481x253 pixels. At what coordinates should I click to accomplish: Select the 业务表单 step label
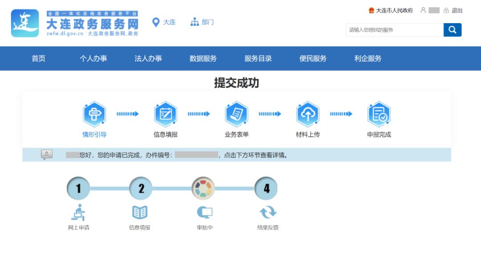236,135
